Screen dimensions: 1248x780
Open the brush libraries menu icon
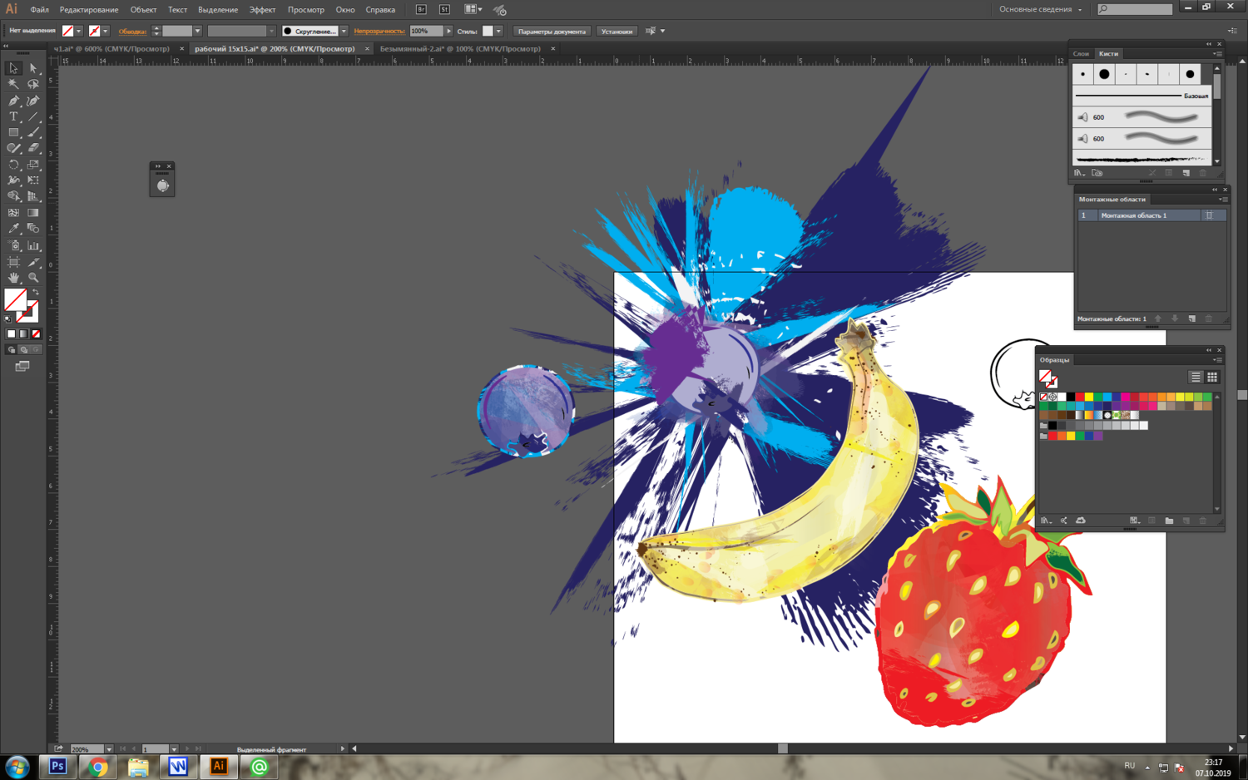click(1079, 173)
